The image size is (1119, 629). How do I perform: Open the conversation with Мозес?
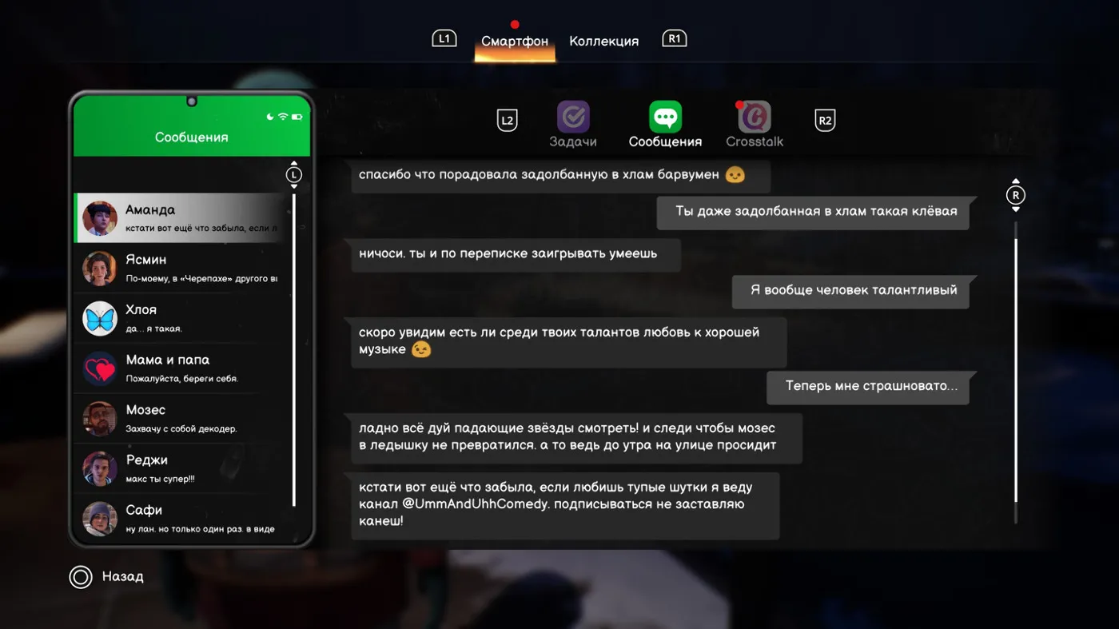tap(184, 419)
